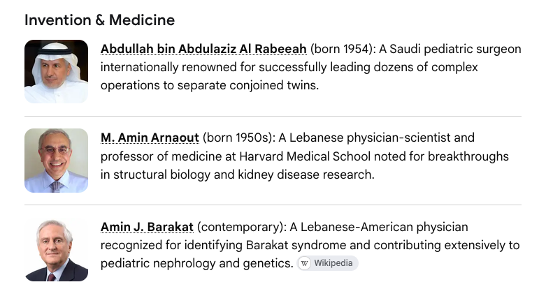Click the Wikipedia W logo icon
This screenshot has height=296, width=546.
[x=304, y=263]
